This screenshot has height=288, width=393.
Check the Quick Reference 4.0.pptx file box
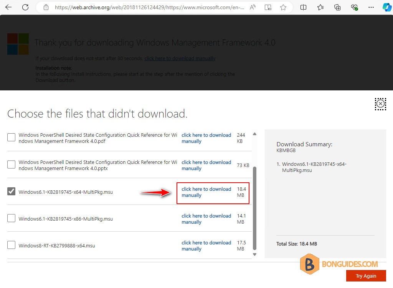pos(11,165)
